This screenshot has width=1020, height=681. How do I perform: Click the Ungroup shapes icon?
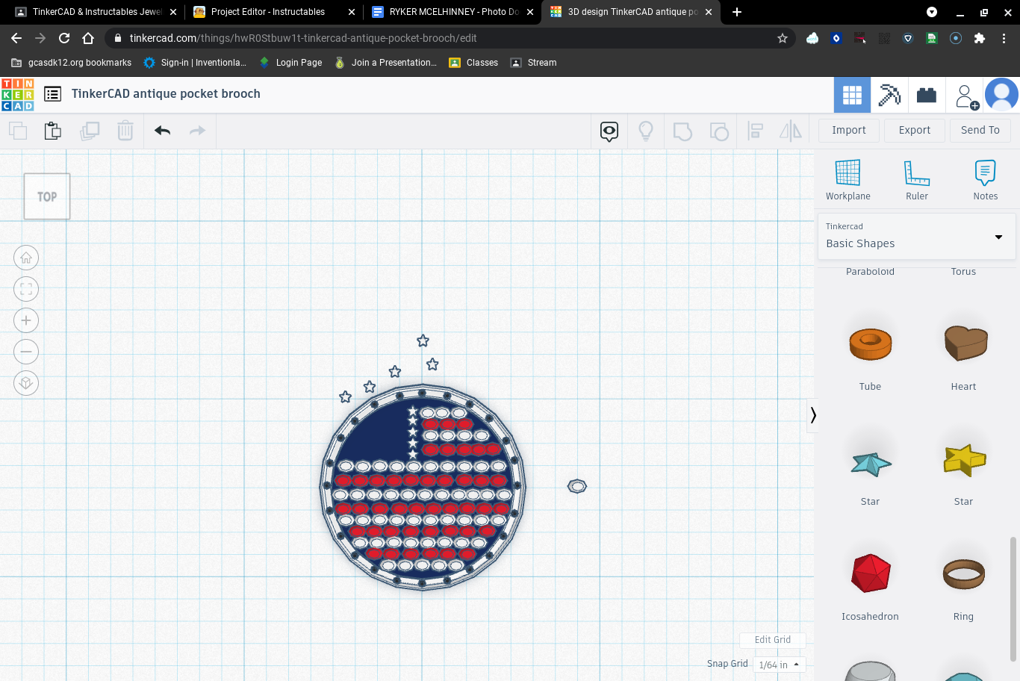719,131
